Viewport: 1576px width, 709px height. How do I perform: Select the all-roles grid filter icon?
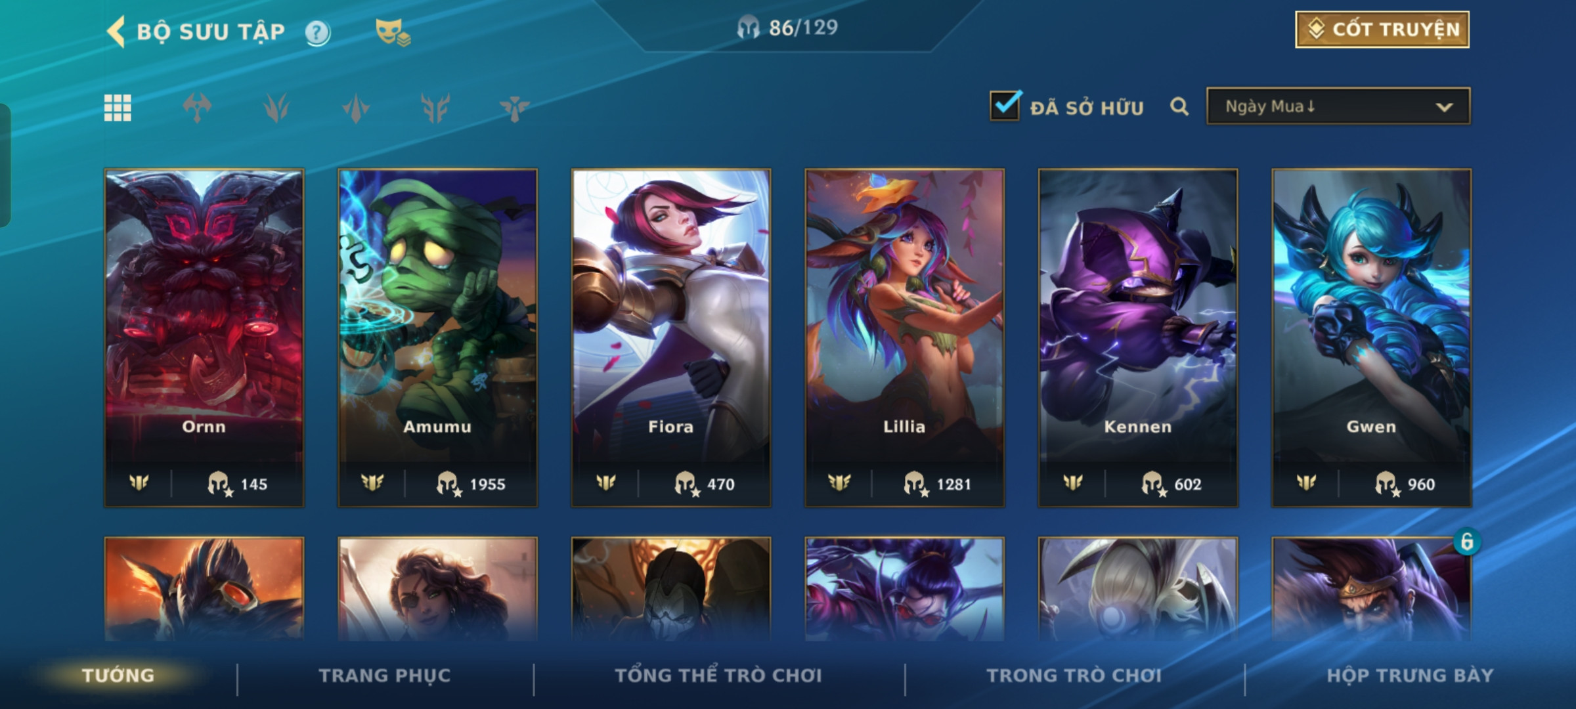click(x=118, y=108)
